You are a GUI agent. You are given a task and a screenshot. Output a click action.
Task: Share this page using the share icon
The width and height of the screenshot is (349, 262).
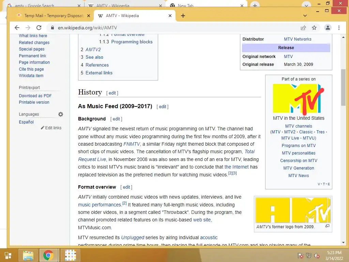303,28
